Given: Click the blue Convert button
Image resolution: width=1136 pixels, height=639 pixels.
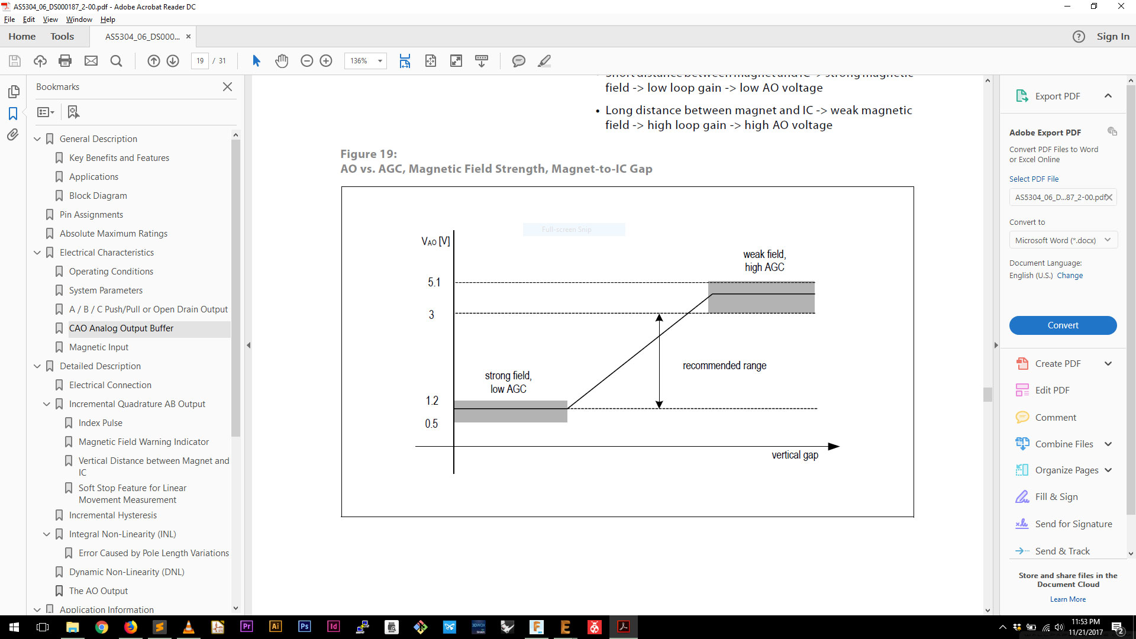Looking at the screenshot, I should (1063, 325).
